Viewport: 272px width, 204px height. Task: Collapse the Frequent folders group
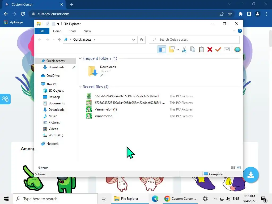[x=80, y=58]
